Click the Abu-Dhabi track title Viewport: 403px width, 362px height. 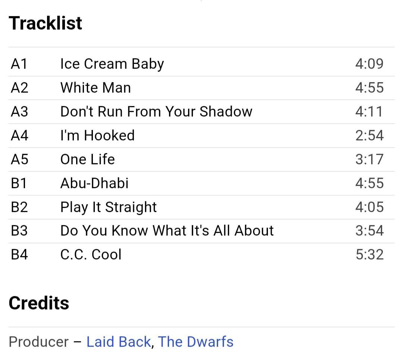(x=94, y=183)
